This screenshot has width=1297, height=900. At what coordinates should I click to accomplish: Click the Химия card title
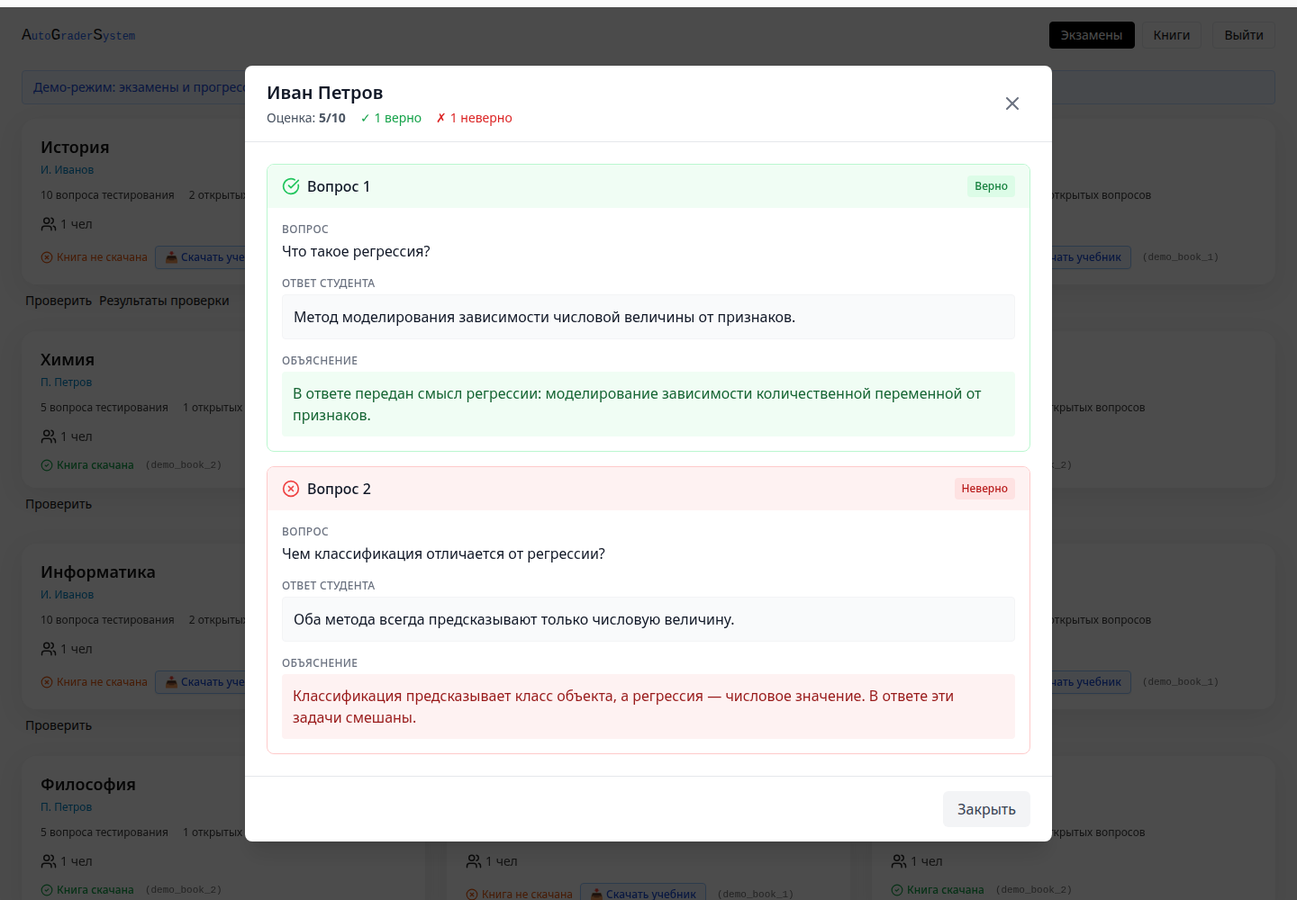[x=68, y=360]
